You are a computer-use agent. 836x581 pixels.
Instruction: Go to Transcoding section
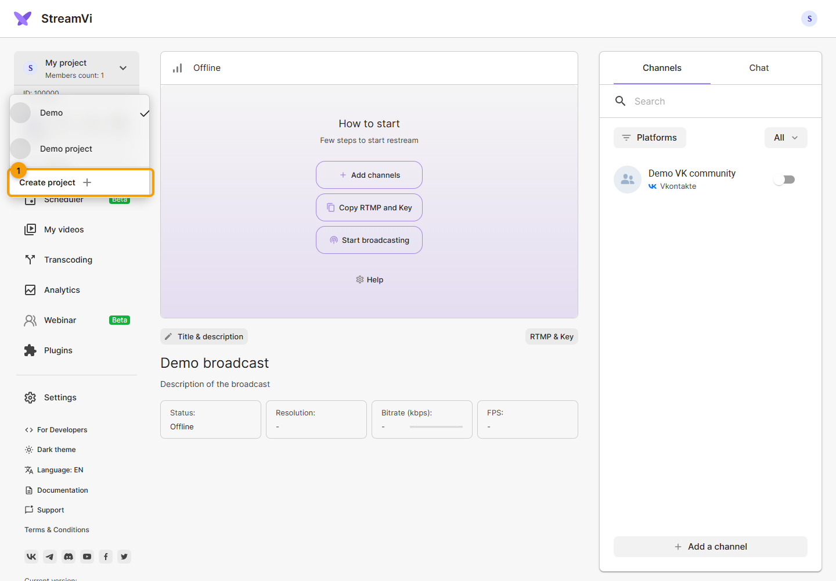[68, 260]
